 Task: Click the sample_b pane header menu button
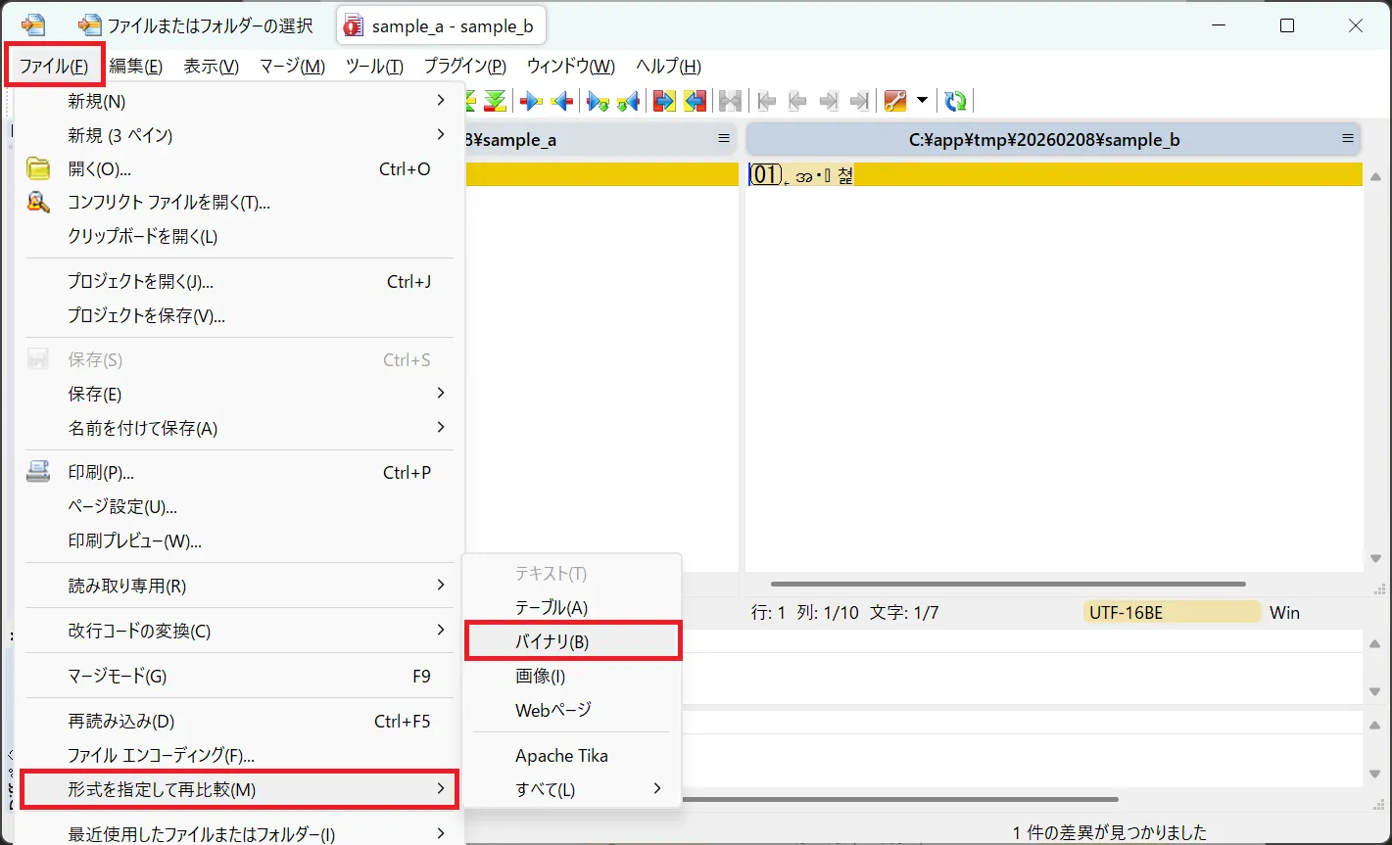tap(1348, 139)
